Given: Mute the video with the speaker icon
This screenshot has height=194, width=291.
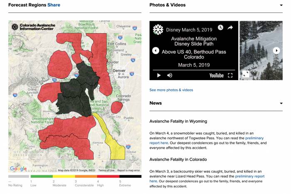Looking at the screenshot, I should coord(170,75).
